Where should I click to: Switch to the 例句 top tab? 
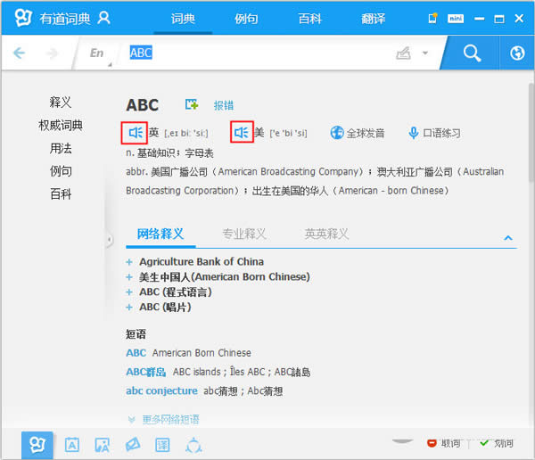pos(246,19)
